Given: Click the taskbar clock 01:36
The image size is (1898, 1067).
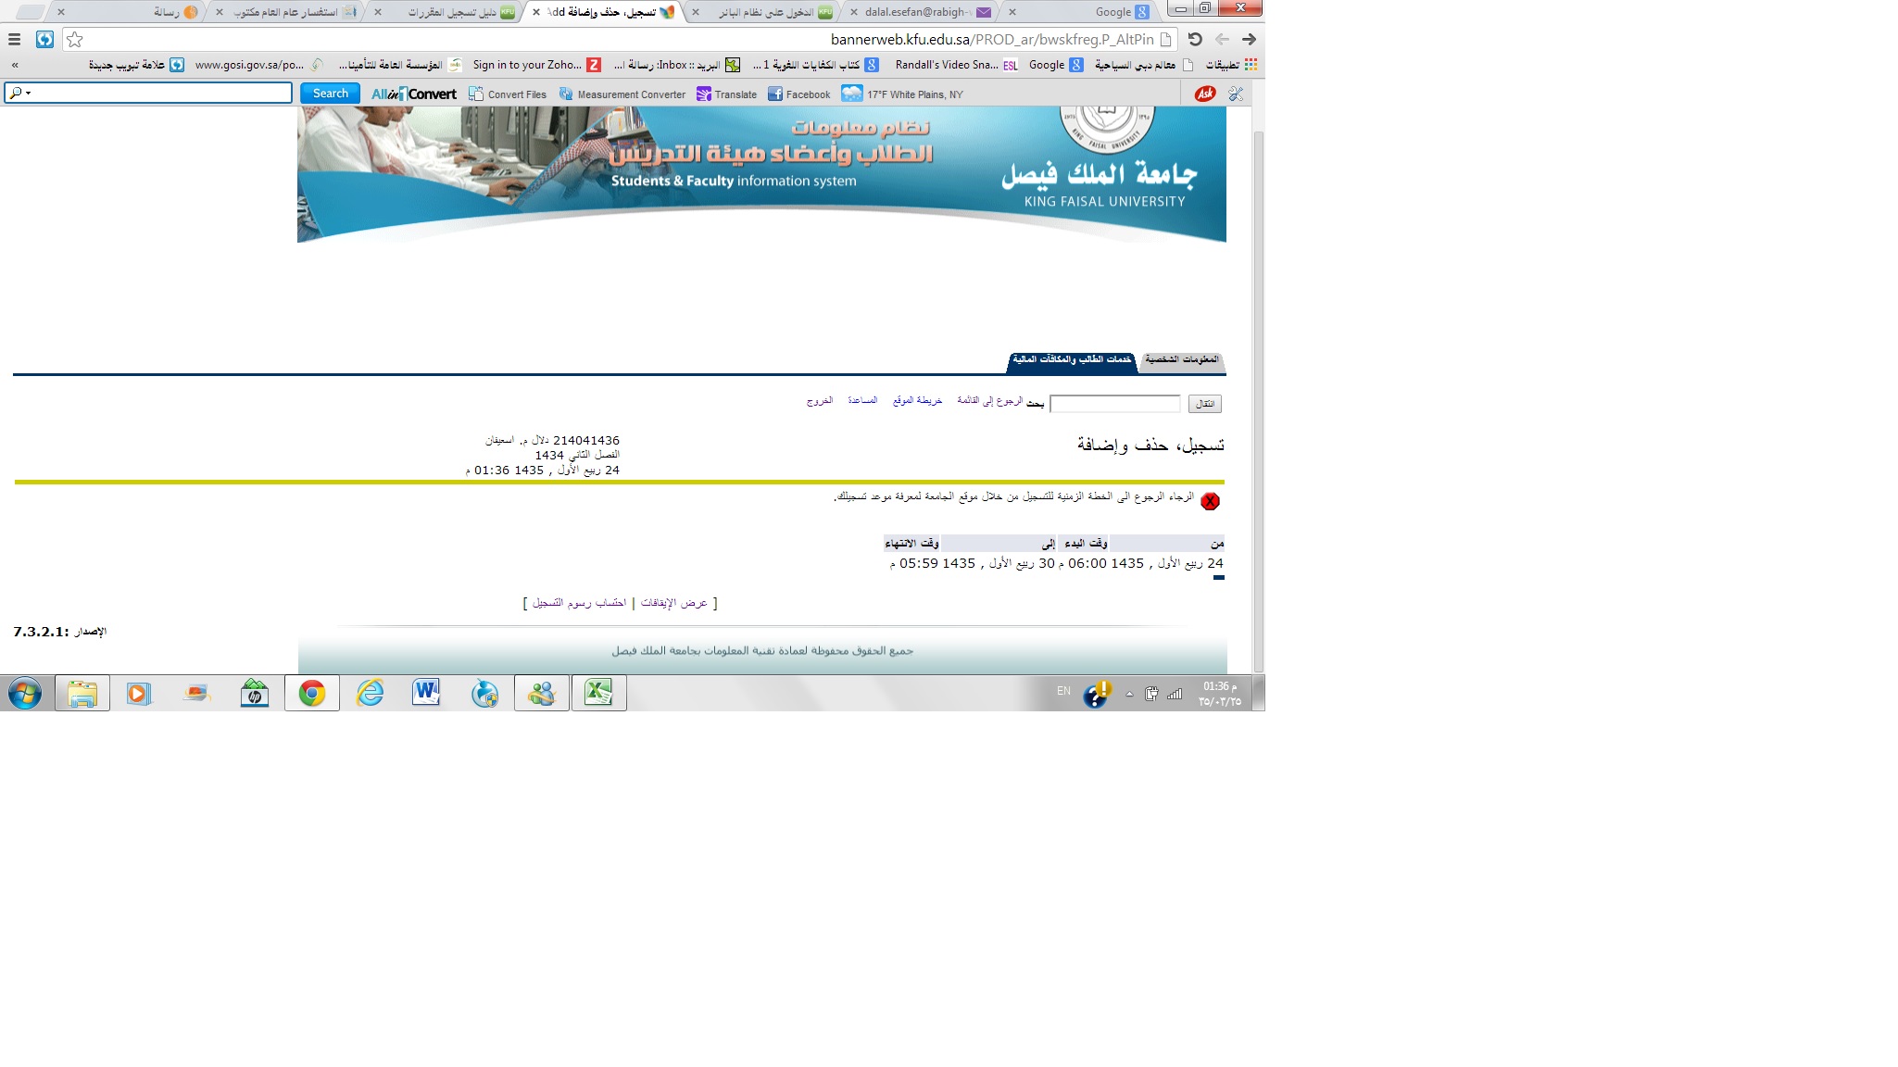Looking at the screenshot, I should tap(1219, 694).
